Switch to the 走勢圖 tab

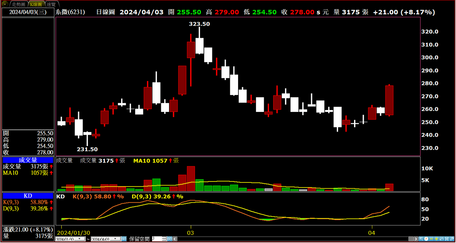coord(18,4)
